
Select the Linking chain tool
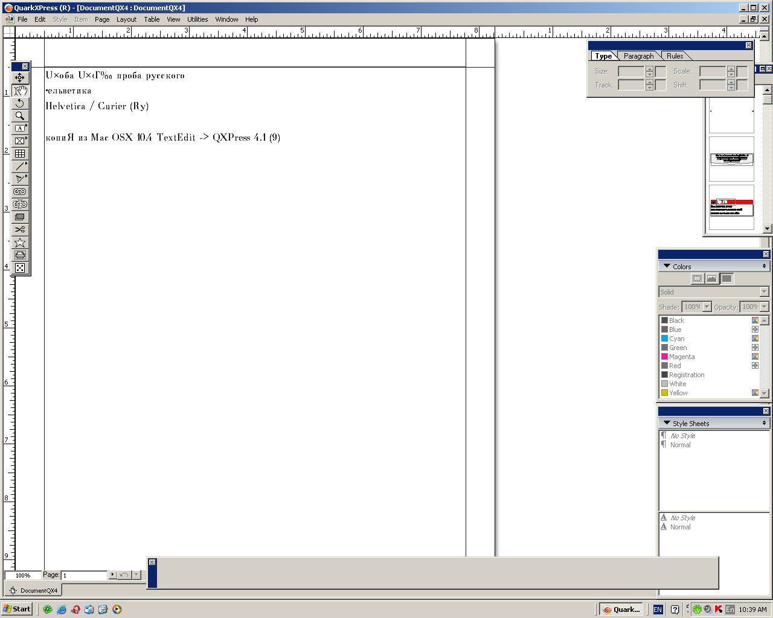click(x=20, y=192)
